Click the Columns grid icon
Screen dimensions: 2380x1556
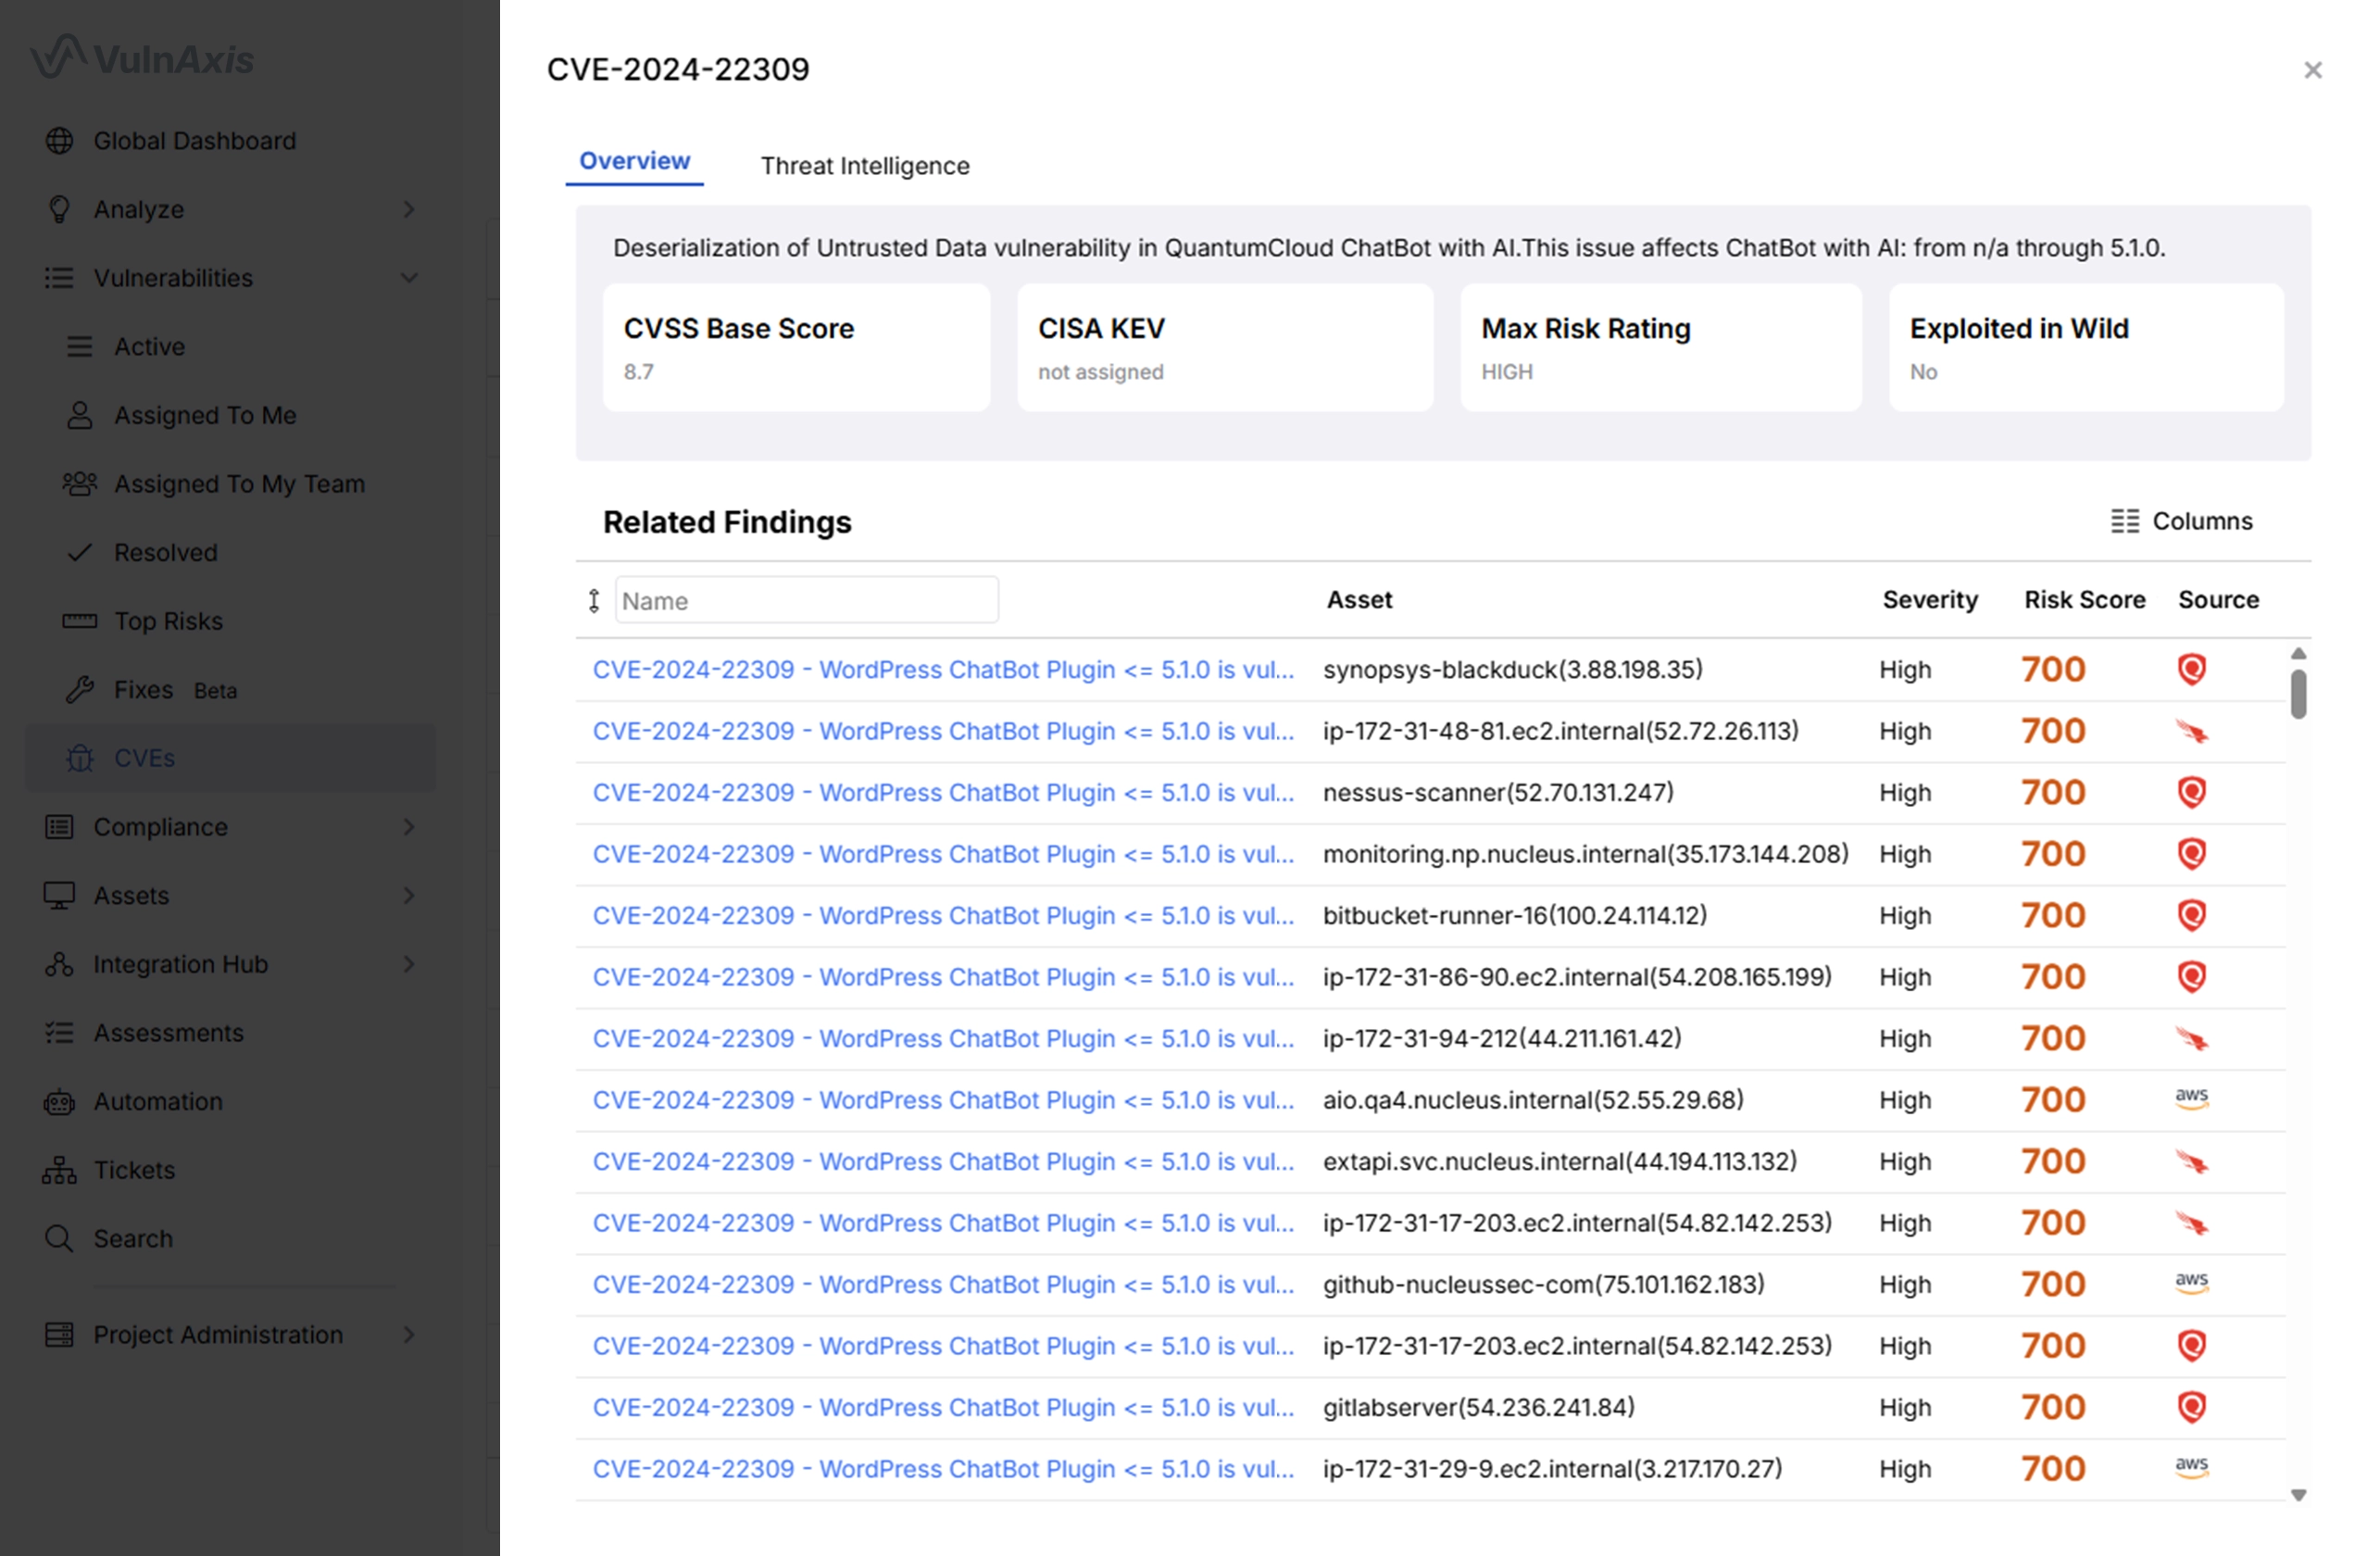(x=2124, y=521)
